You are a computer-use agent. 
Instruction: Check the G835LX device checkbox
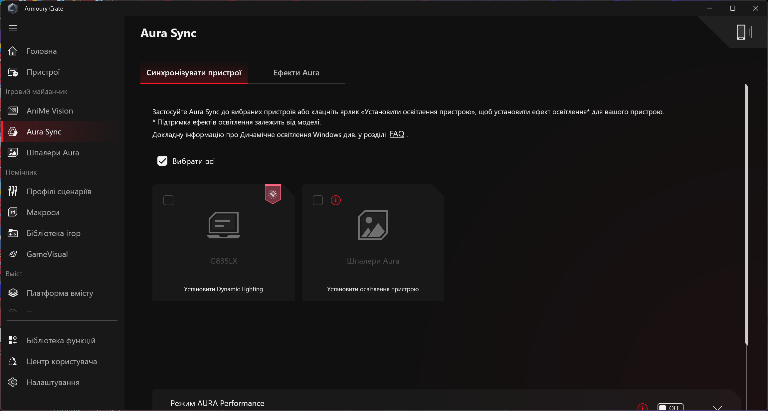click(168, 200)
